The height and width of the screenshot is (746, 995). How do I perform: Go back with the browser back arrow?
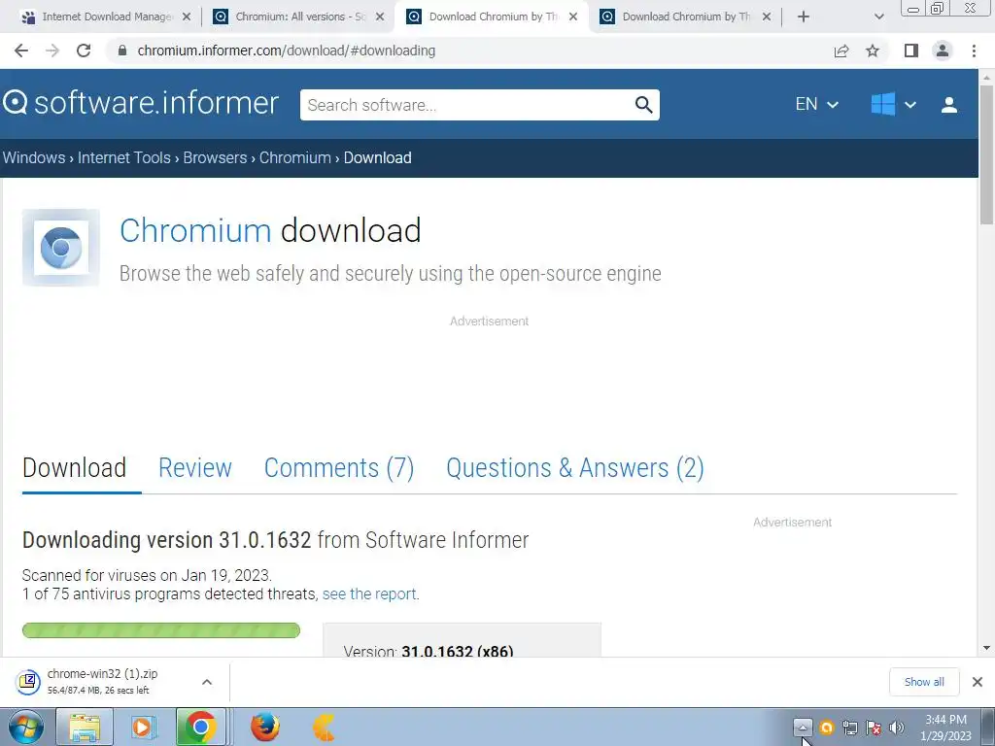tap(21, 51)
